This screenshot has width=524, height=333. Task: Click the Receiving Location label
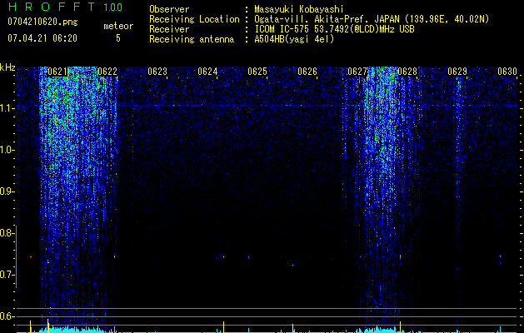click(194, 19)
